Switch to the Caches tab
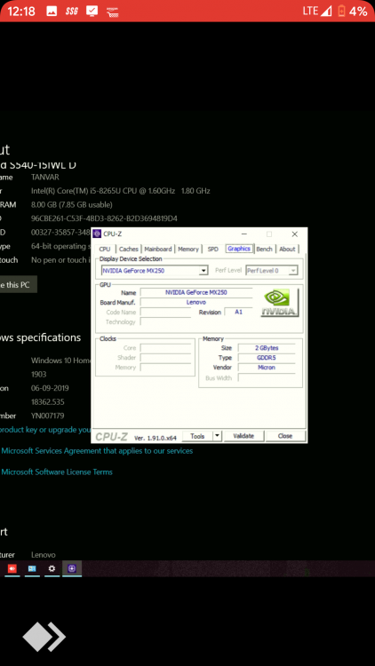Viewport: 375px width, 666px height. [128, 250]
